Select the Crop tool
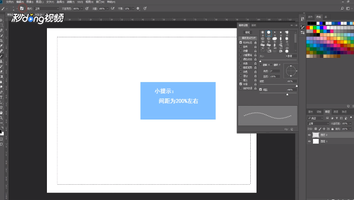The height and width of the screenshot is (200, 354). (2, 41)
